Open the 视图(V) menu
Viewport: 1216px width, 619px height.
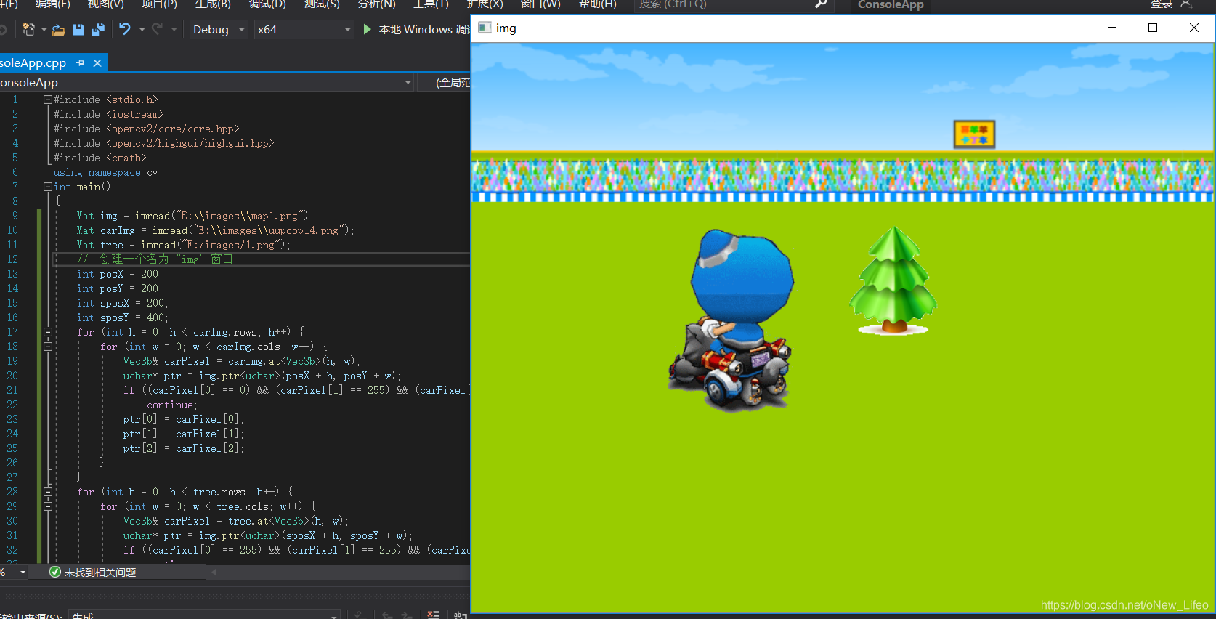coord(106,4)
